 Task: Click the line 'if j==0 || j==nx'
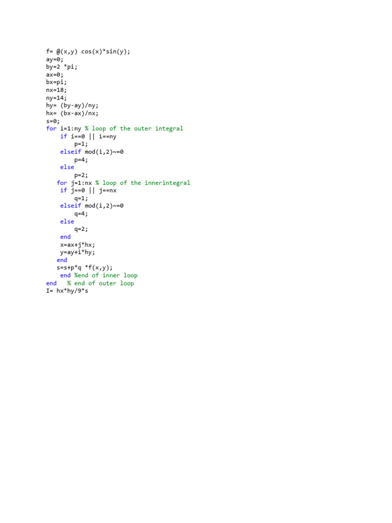point(88,191)
